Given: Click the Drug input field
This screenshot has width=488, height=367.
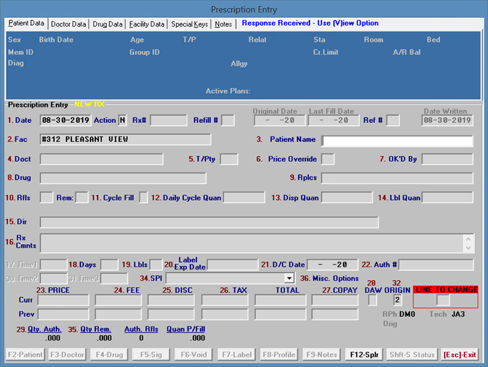Looking at the screenshot, I should coord(123,178).
